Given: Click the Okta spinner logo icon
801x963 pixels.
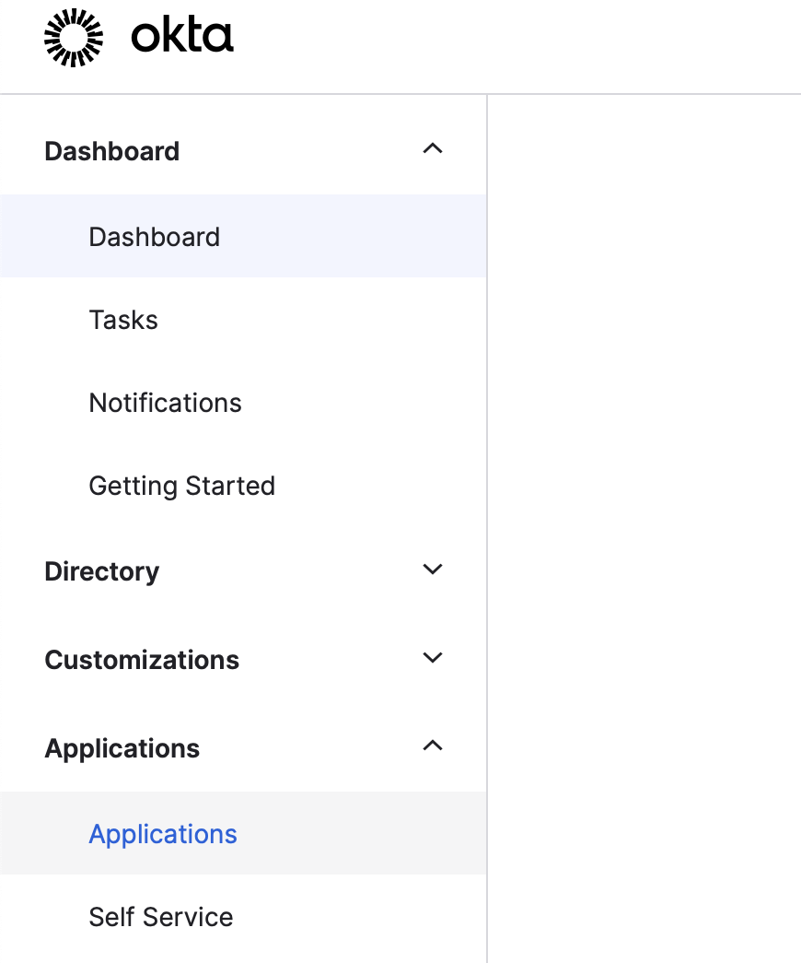Looking at the screenshot, I should point(72,37).
